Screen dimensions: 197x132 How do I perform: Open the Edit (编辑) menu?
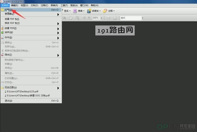click(15, 6)
